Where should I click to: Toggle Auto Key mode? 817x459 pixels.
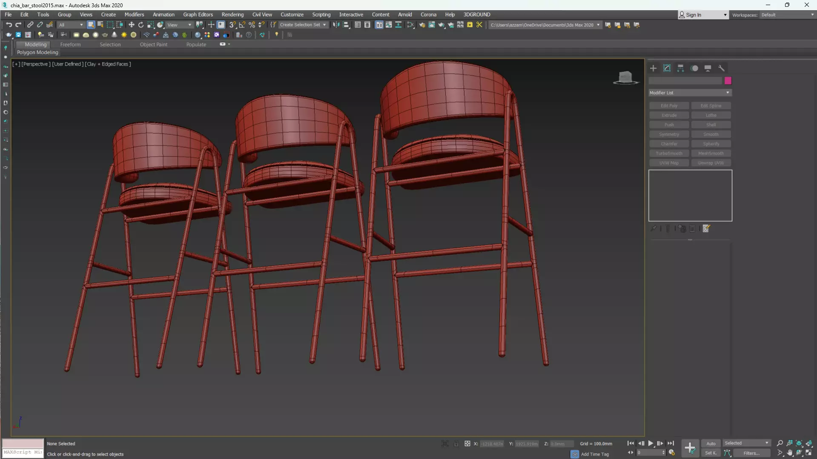click(x=711, y=443)
